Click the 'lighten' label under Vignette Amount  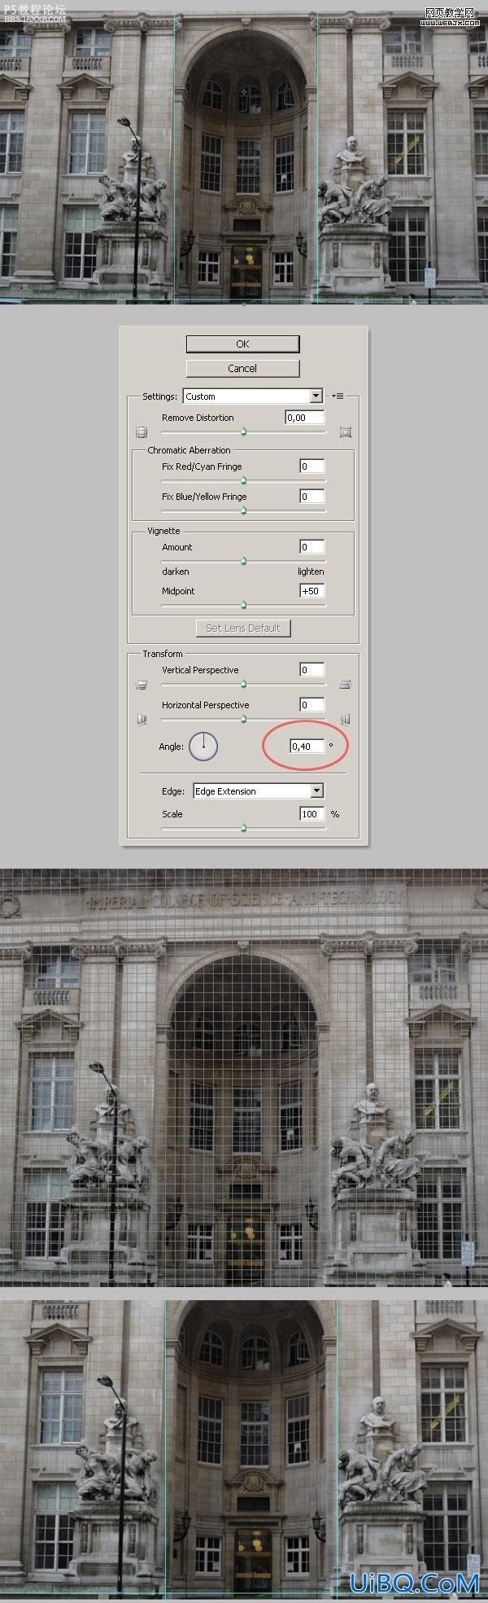tap(311, 572)
